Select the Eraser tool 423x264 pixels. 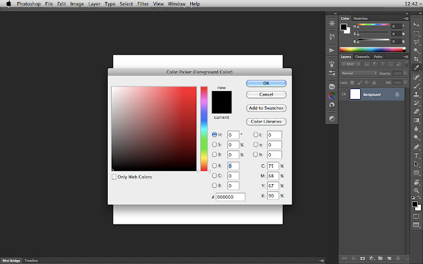click(416, 112)
